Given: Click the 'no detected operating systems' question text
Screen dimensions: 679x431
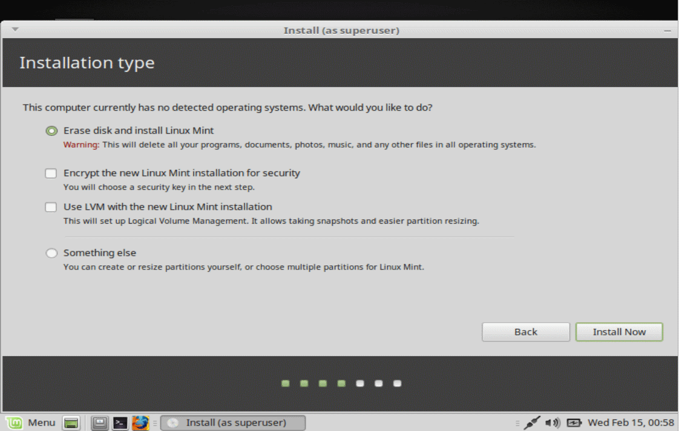Looking at the screenshot, I should (x=228, y=108).
